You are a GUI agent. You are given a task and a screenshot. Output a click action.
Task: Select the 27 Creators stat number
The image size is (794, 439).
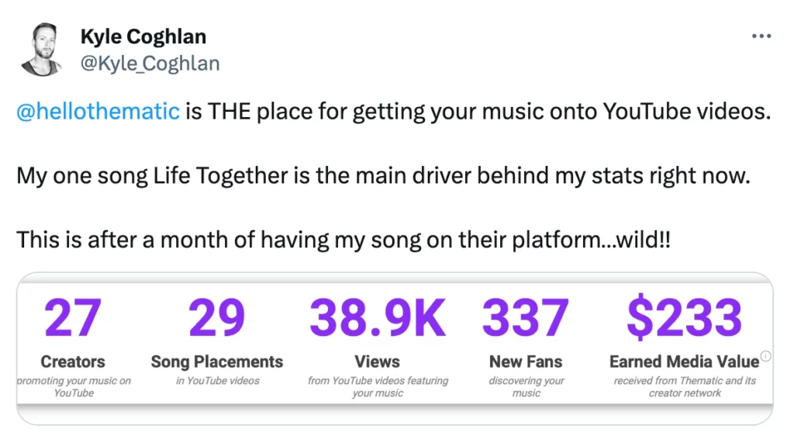(x=73, y=318)
